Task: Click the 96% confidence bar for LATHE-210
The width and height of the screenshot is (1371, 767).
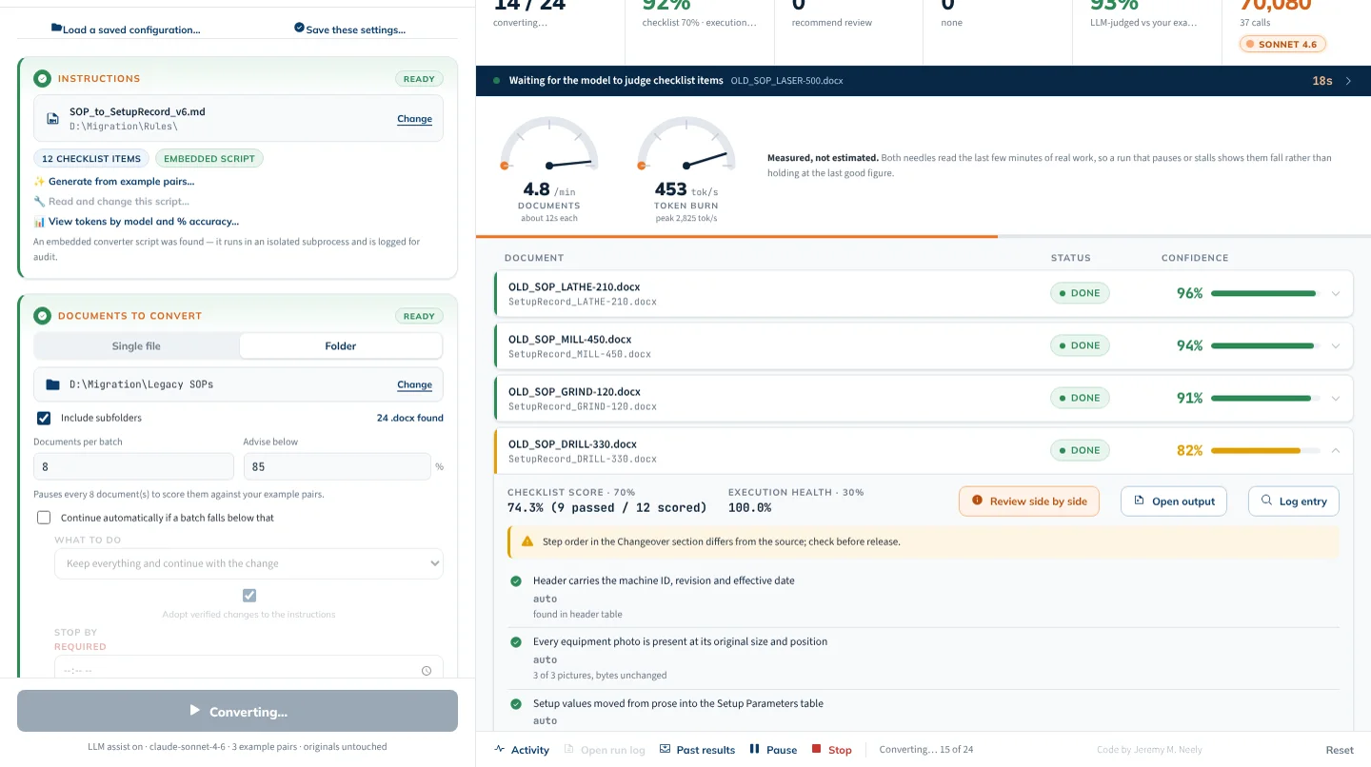Action: 1265,294
